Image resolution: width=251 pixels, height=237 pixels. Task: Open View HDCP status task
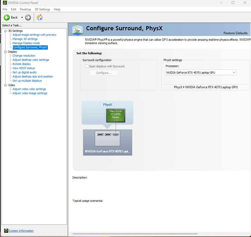coord(24,68)
